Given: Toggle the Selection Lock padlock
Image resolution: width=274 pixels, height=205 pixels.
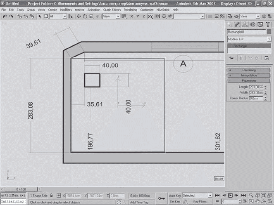Looking at the screenshot, I should [x=51, y=196].
